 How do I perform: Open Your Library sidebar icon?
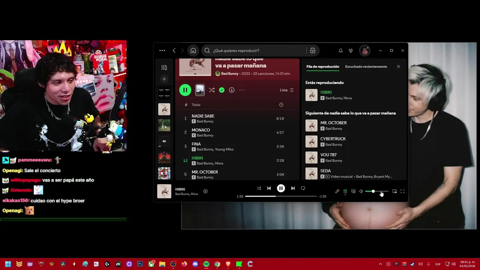pos(164,67)
